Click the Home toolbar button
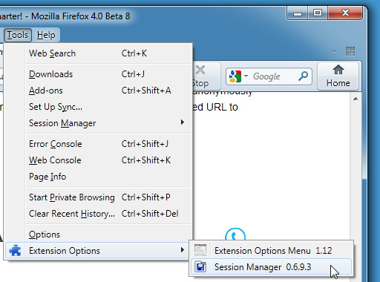The width and height of the screenshot is (380, 282). point(338,76)
